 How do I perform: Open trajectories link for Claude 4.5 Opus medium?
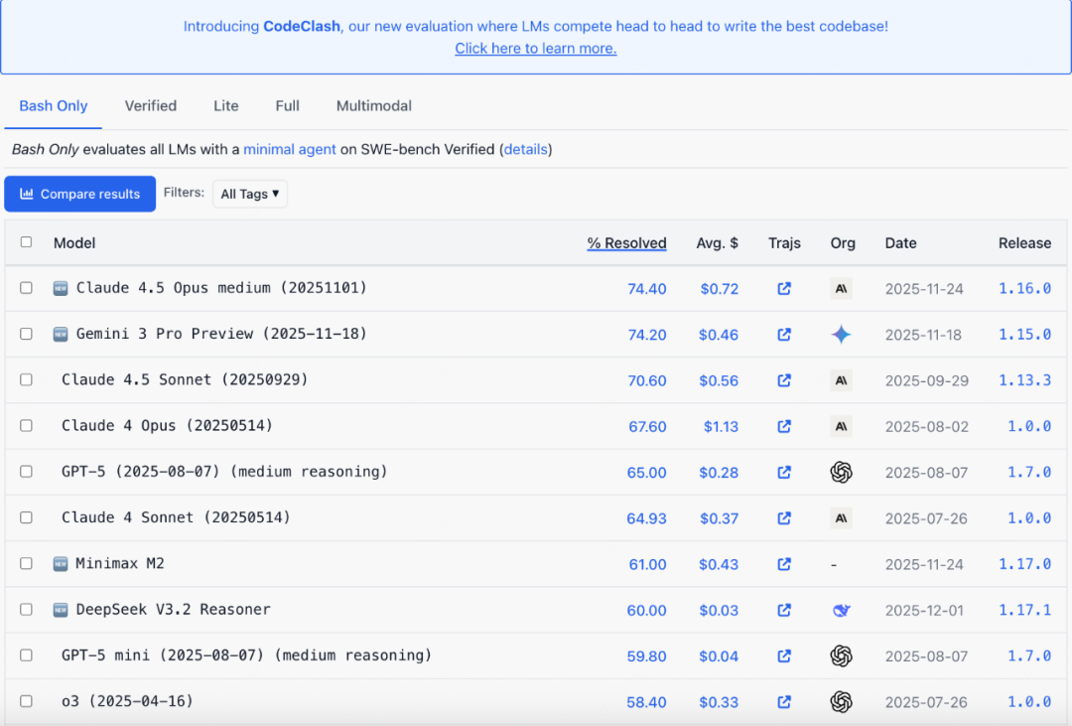(784, 288)
